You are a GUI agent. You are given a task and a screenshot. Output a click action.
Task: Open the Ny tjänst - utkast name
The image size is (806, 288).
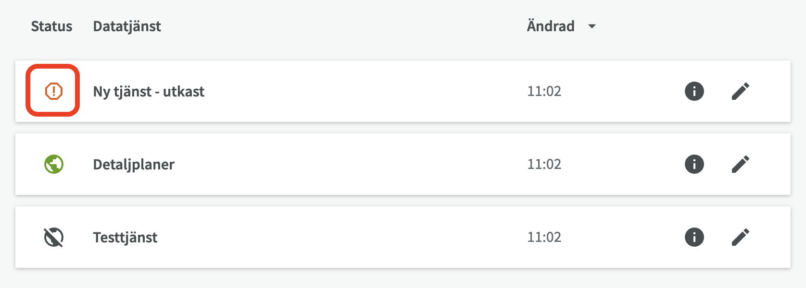(149, 91)
